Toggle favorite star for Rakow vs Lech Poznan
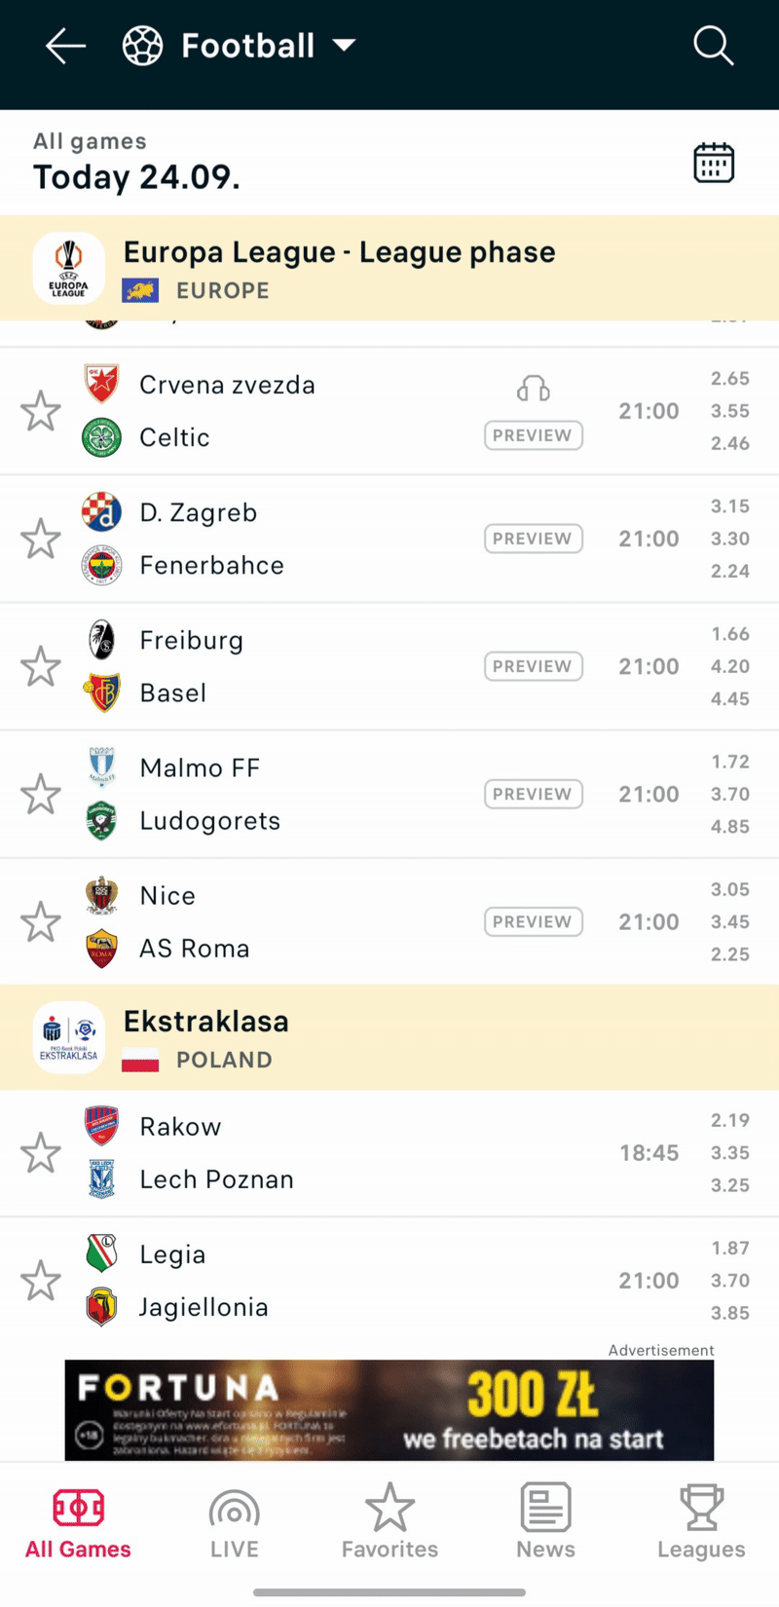The height and width of the screenshot is (1607, 779). (x=41, y=1153)
